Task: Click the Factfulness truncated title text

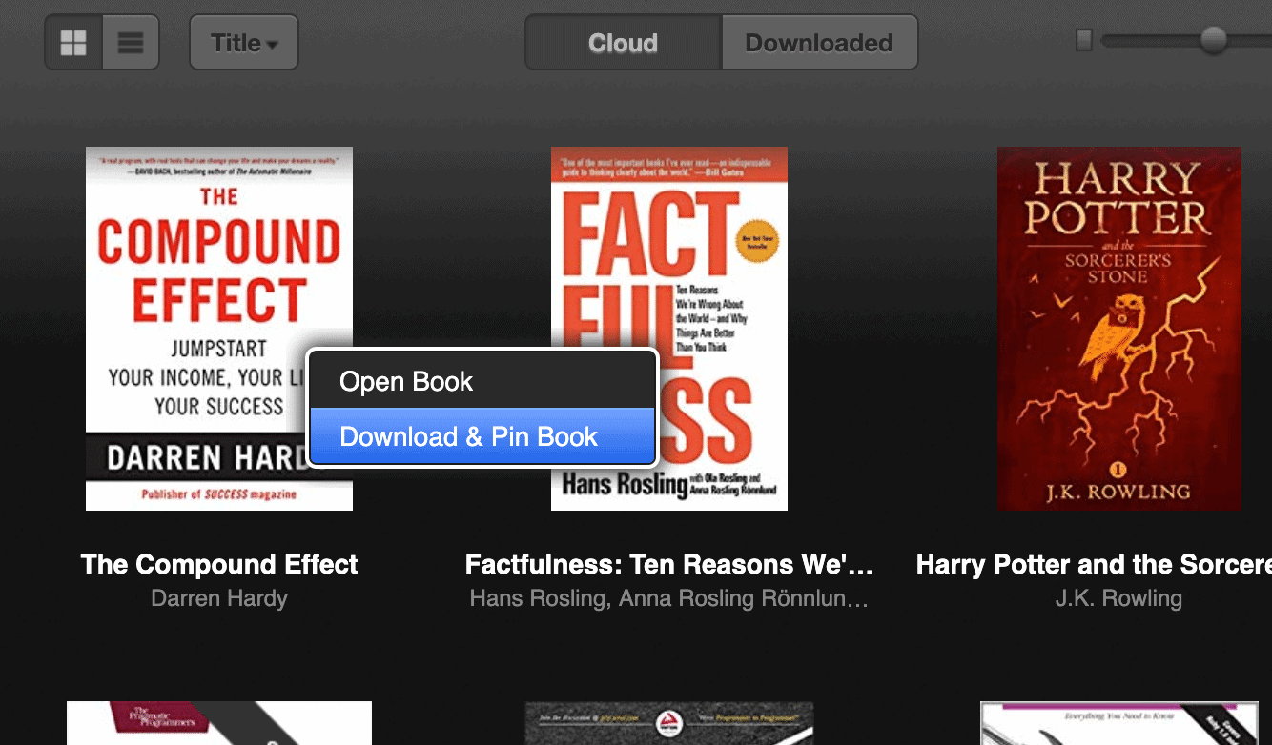Action: [668, 564]
